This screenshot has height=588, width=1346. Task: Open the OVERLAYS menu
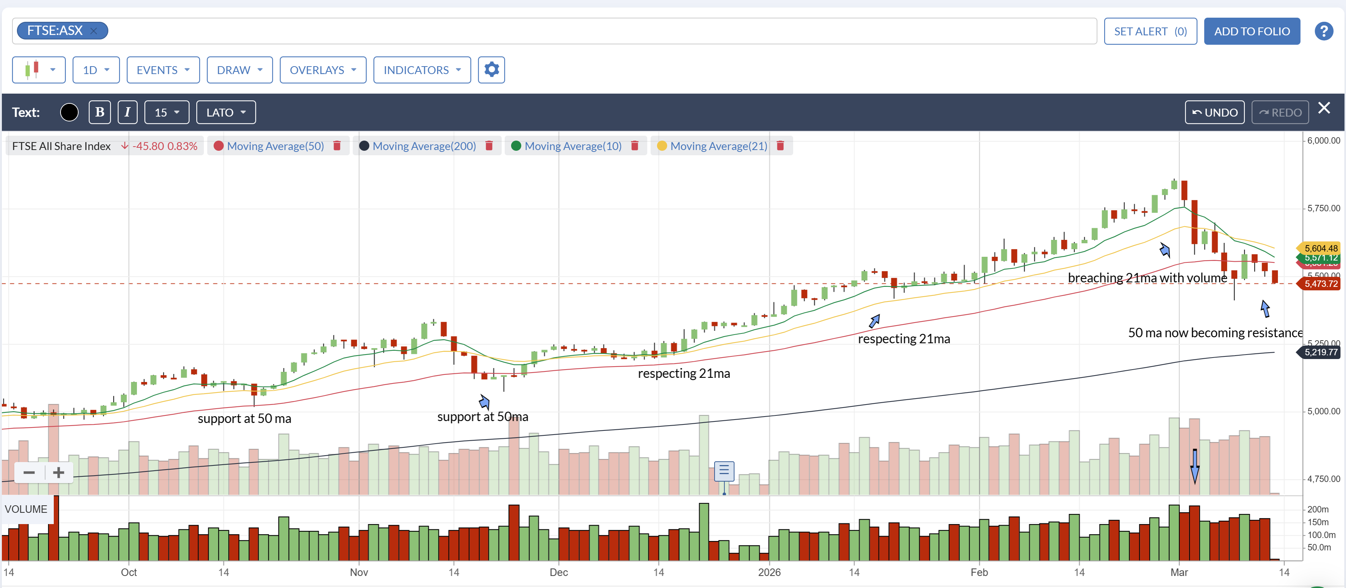coord(323,70)
